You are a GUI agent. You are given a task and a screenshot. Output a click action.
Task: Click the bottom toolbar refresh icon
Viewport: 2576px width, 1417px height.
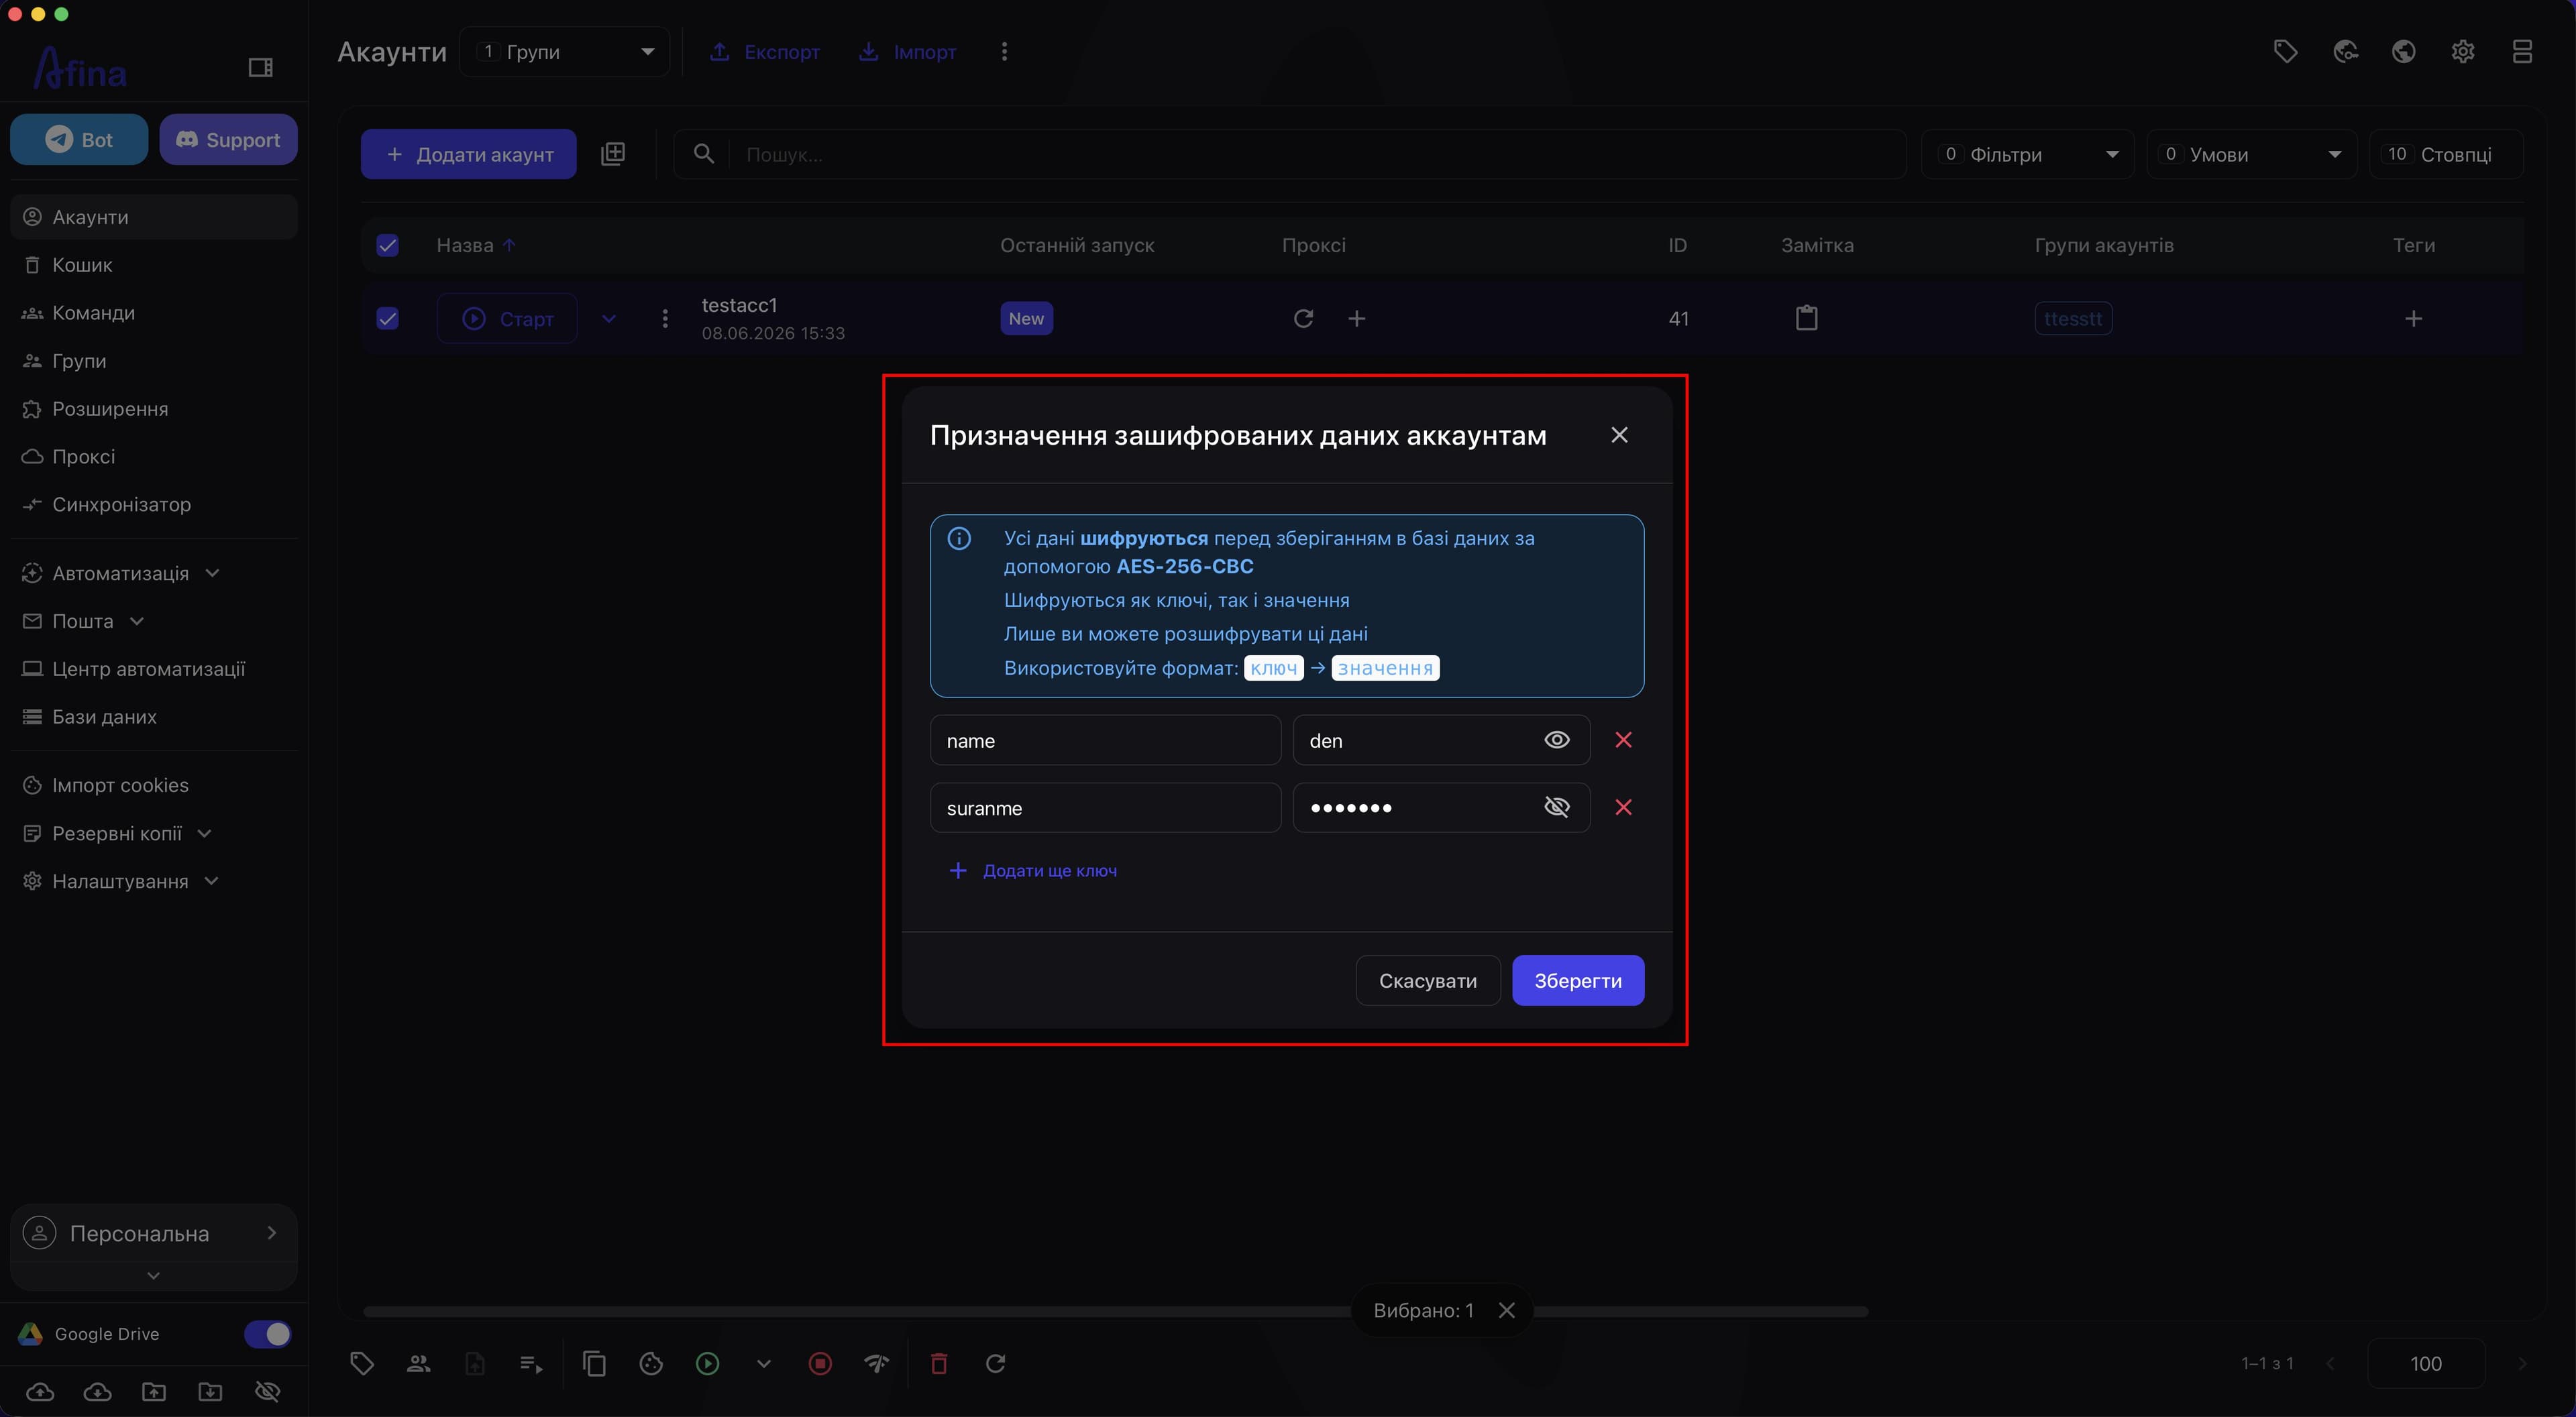click(995, 1363)
